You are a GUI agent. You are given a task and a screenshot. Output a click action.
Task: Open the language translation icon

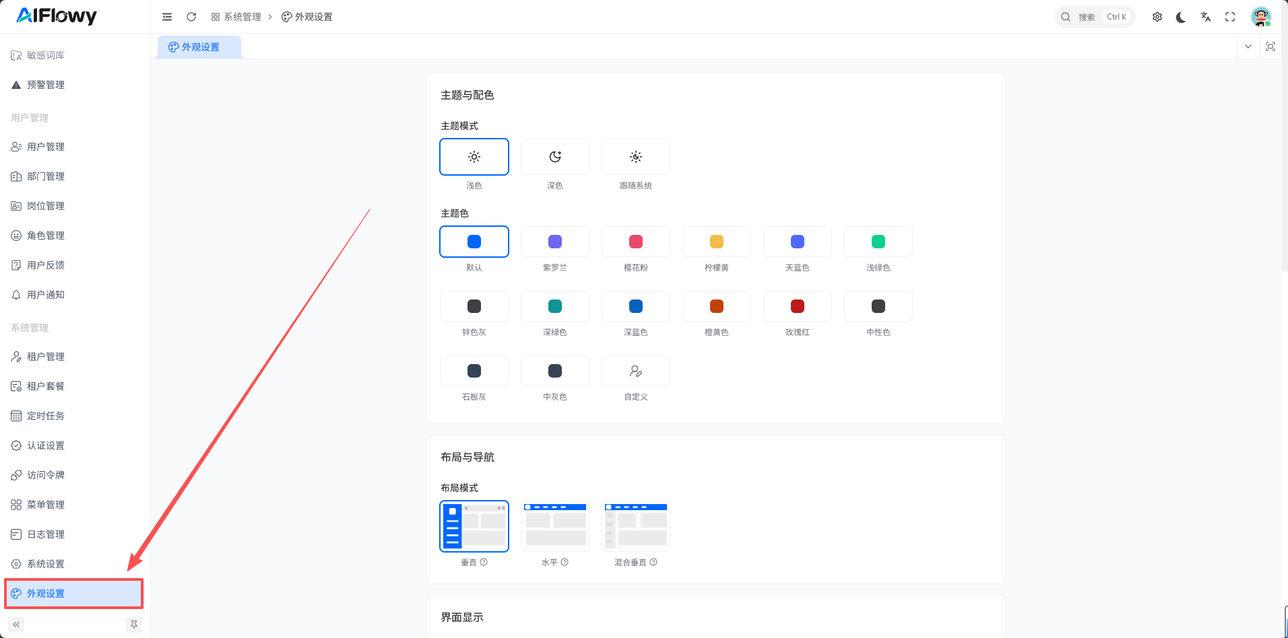tap(1206, 17)
